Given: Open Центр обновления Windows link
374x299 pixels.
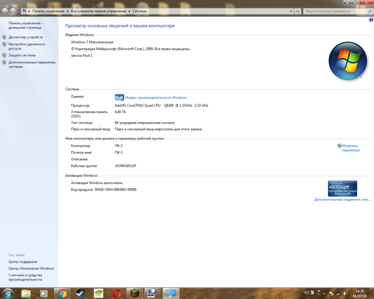Looking at the screenshot, I should click(31, 268).
